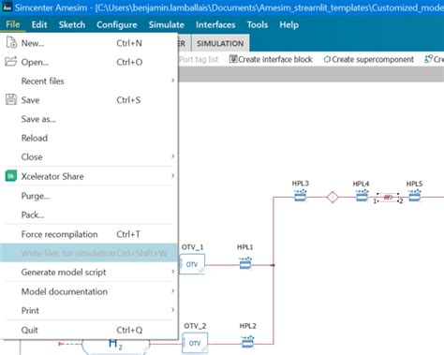Image resolution: width=444 pixels, height=355 pixels.
Task: Click the pipe junction node right of HPL1
Action: [x=273, y=265]
